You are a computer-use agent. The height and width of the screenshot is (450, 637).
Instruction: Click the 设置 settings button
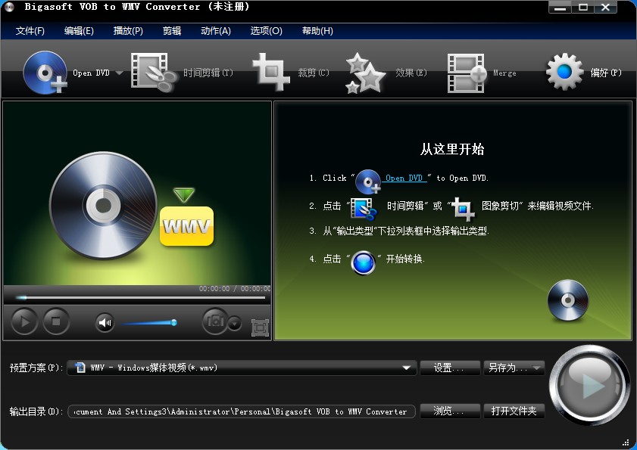click(449, 368)
